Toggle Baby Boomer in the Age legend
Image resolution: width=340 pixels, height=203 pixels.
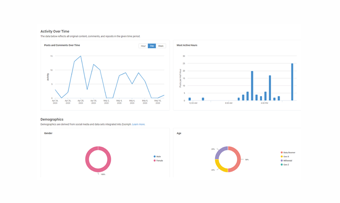288,153
